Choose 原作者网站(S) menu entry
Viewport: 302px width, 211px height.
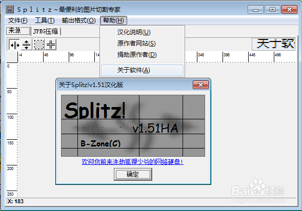click(x=143, y=44)
